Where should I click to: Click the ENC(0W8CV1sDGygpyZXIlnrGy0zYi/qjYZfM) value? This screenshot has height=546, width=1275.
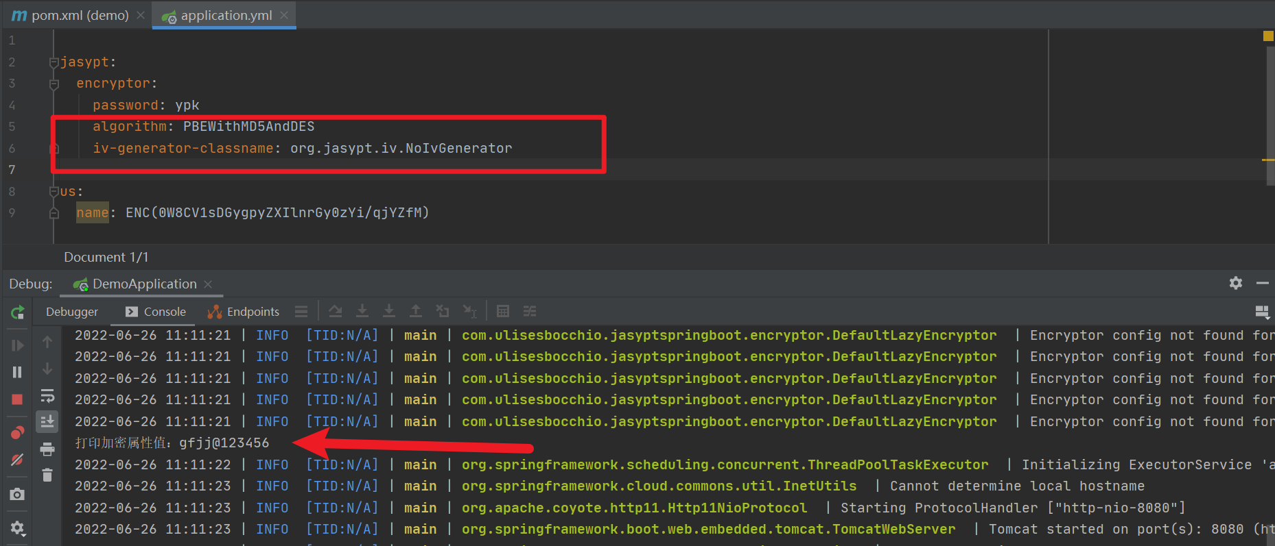click(x=277, y=212)
